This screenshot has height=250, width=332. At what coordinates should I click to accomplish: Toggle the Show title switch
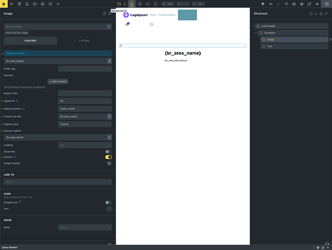click(108, 151)
